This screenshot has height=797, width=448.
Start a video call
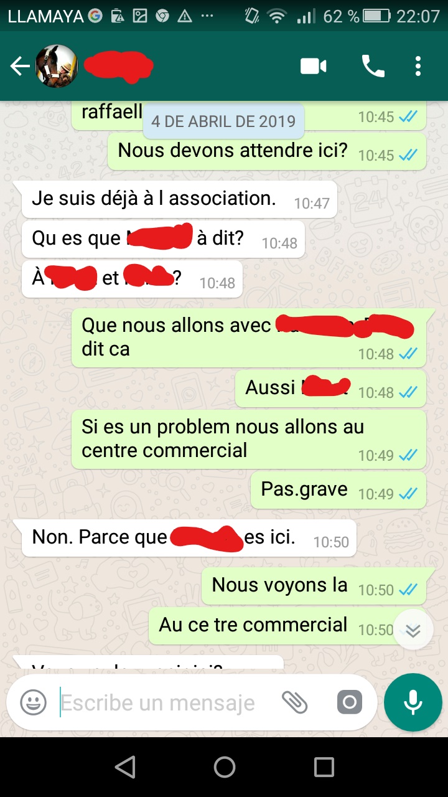click(x=314, y=66)
